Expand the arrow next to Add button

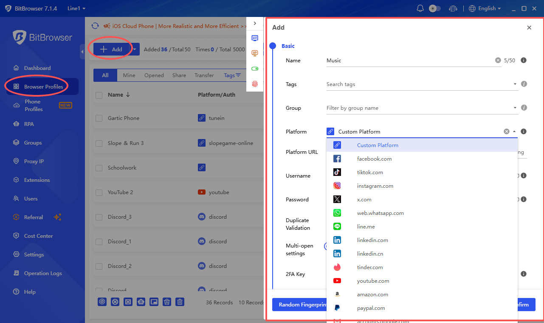click(x=135, y=49)
